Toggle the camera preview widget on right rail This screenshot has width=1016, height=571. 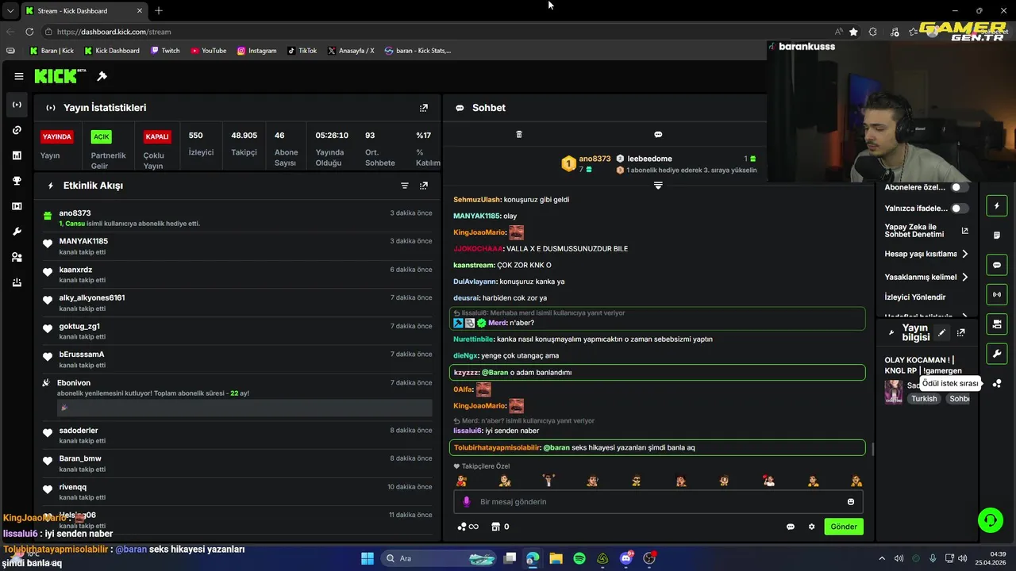(997, 324)
